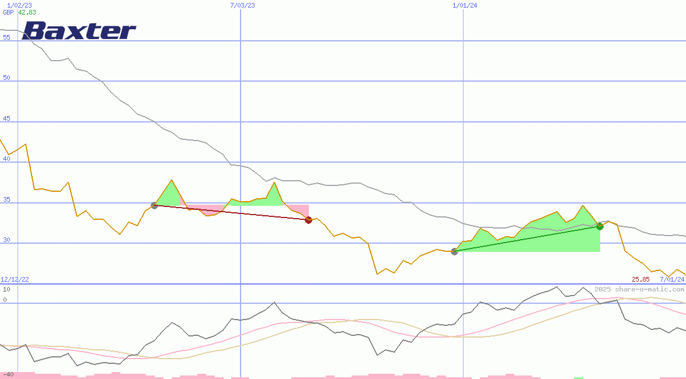Image resolution: width=686 pixels, height=379 pixels.
Task: Select the red trendline endpoint marker
Action: [x=309, y=220]
